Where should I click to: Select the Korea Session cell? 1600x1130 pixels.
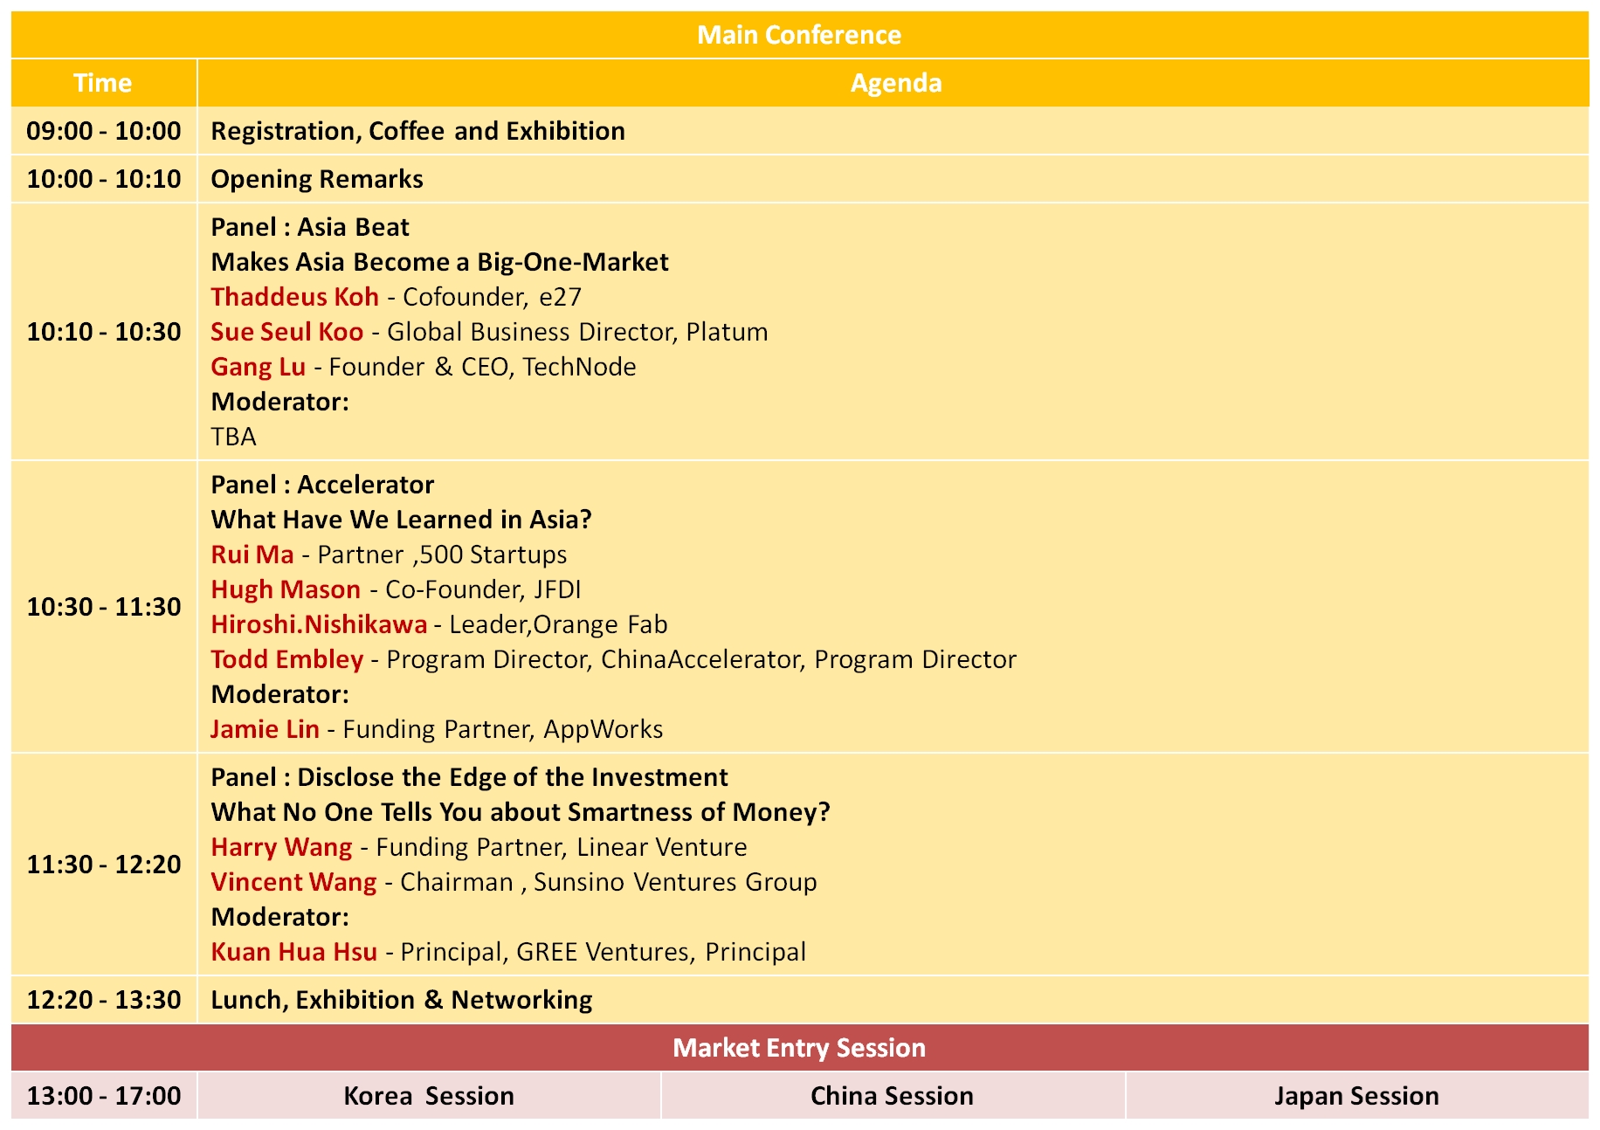click(x=429, y=1096)
